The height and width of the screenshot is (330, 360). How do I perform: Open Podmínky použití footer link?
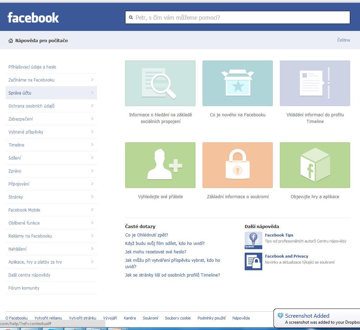click(x=211, y=318)
